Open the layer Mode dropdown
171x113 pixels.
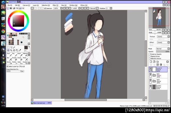tap(163, 49)
